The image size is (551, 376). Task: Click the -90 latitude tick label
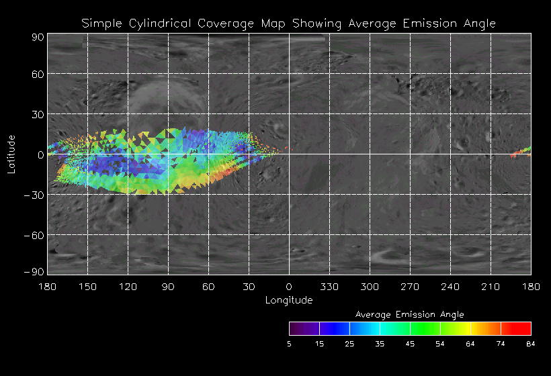(x=35, y=271)
